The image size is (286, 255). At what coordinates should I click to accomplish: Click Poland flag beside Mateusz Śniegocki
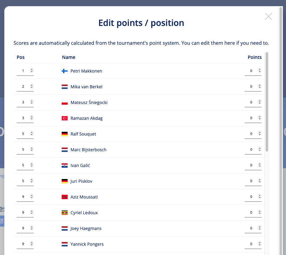coord(64,102)
